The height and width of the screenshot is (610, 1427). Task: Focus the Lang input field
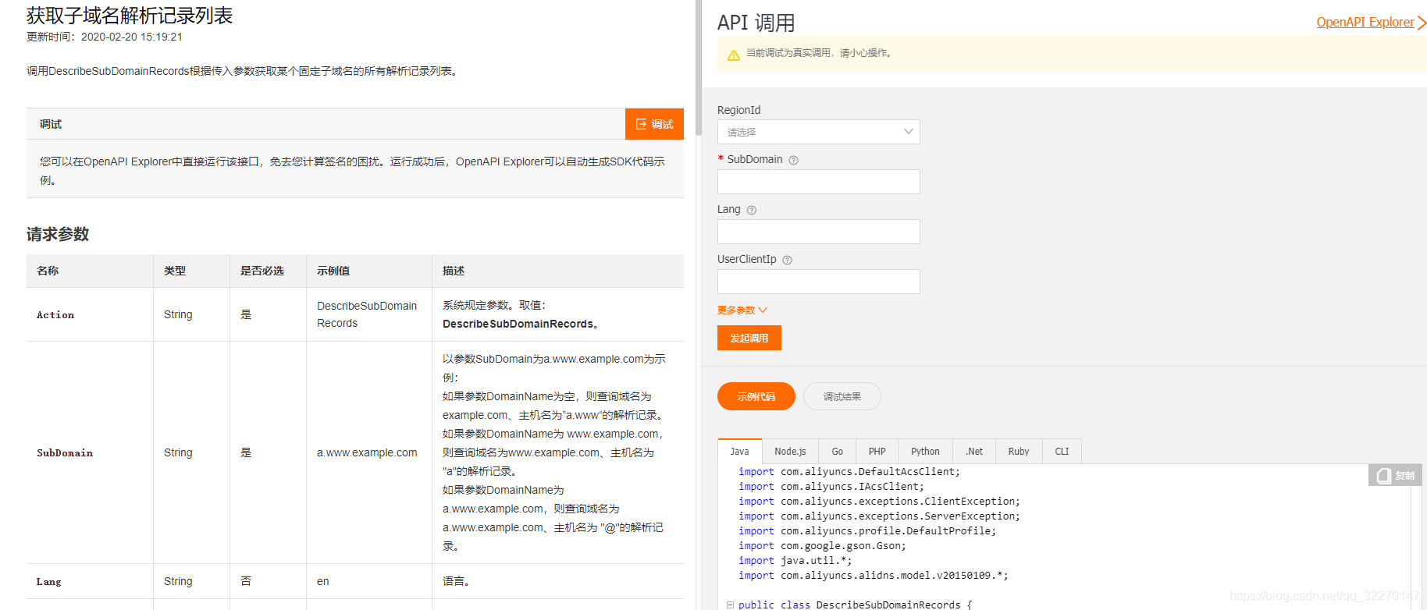pos(818,232)
